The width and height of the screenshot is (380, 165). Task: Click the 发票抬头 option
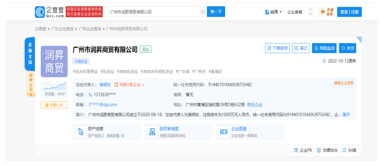pyautogui.click(x=328, y=150)
